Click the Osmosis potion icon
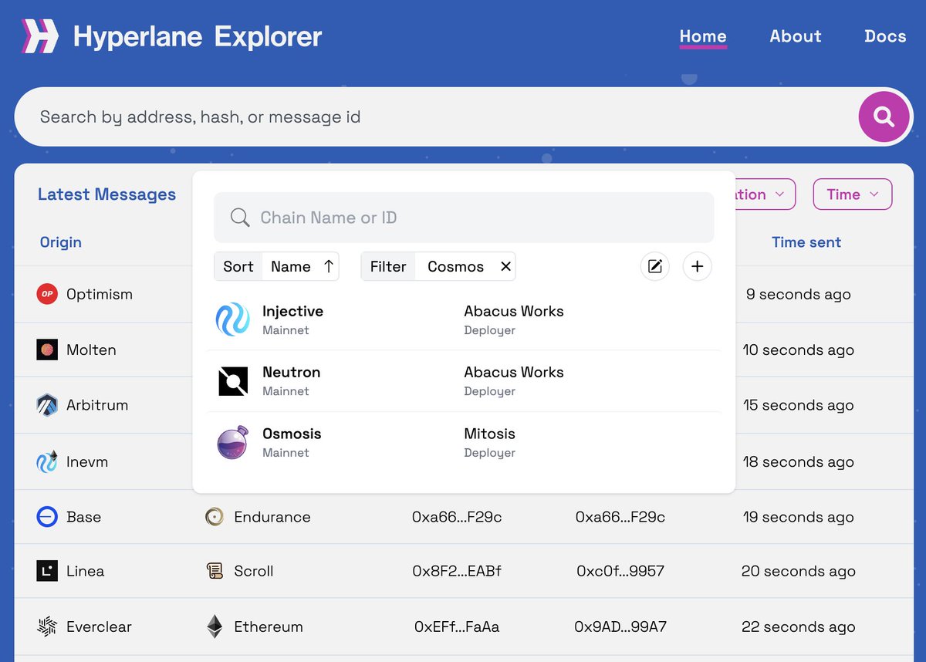This screenshot has height=662, width=926. tap(232, 441)
